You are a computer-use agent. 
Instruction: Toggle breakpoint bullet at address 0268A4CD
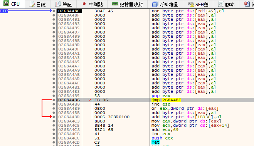[54, 142]
